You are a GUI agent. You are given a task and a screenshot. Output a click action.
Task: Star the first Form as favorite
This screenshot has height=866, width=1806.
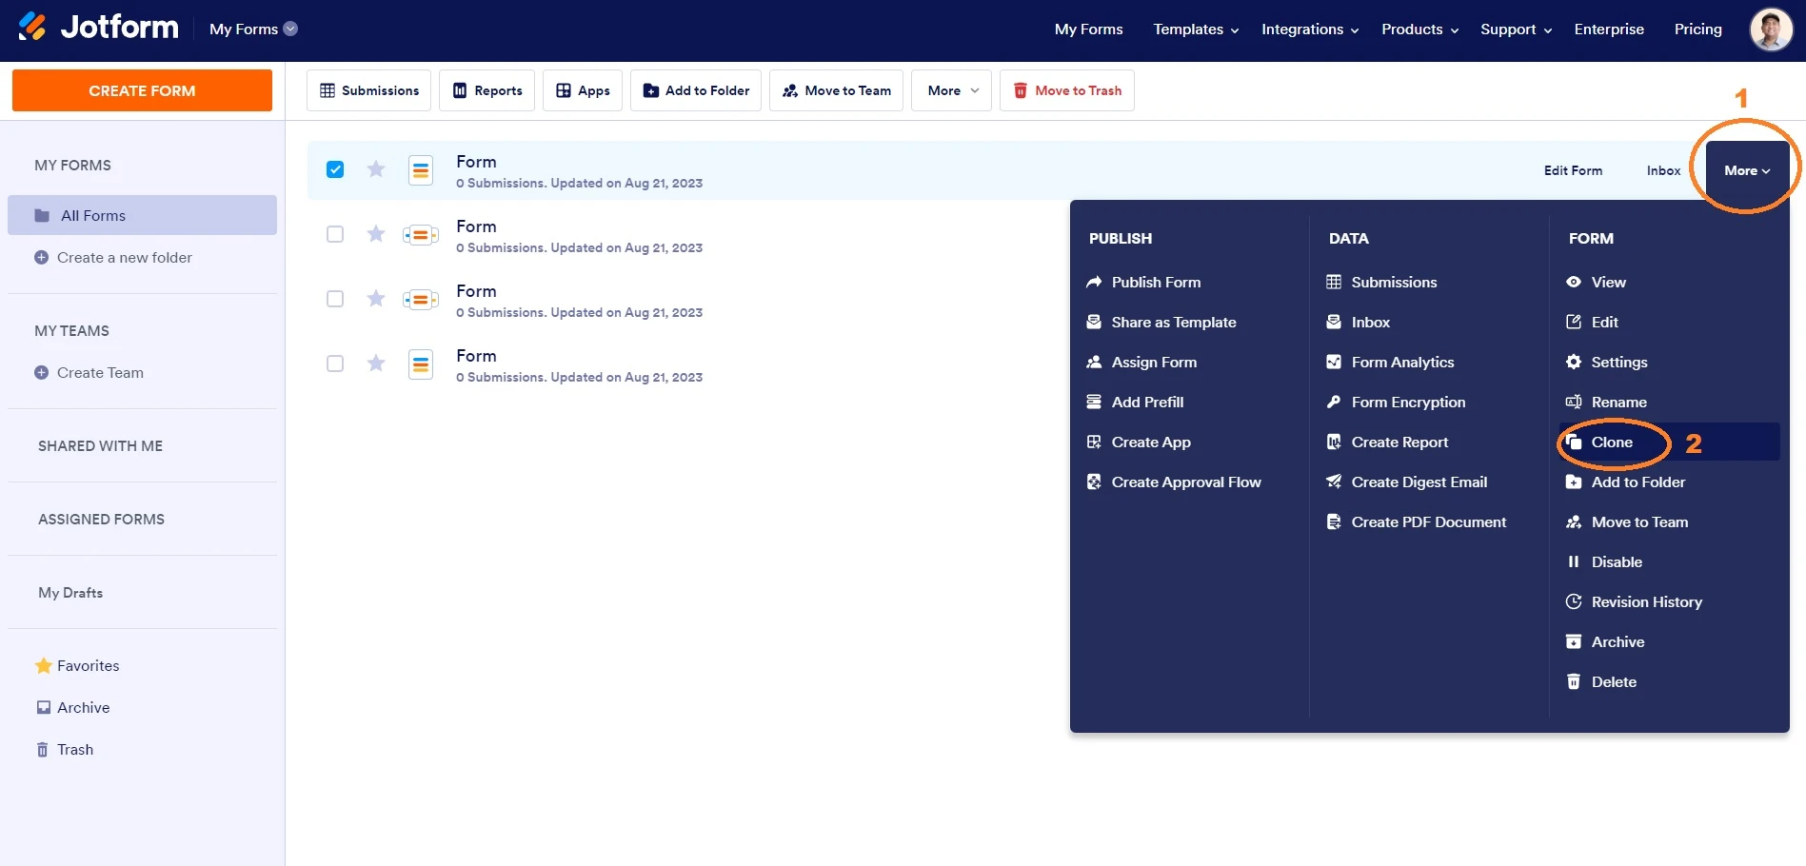[x=376, y=169]
